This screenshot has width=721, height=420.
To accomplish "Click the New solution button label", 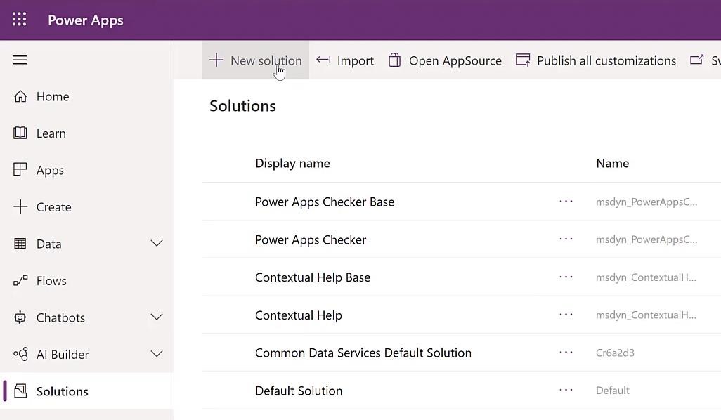I will [x=266, y=60].
